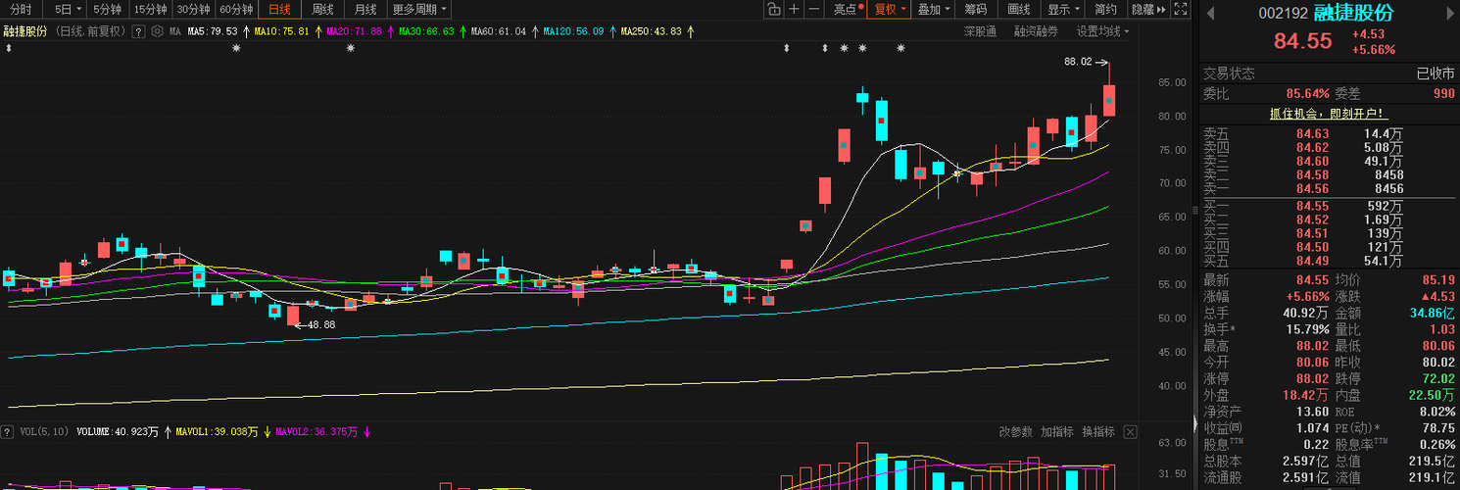Switch to the 周线 weekly tab

point(322,10)
